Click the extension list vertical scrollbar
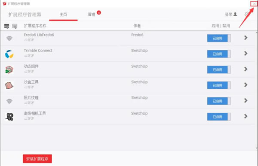This screenshot has width=258, height=166. point(257,91)
